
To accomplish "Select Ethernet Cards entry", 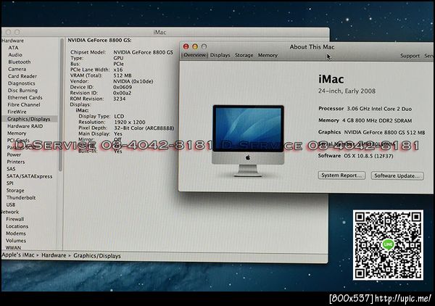I will tap(25, 98).
